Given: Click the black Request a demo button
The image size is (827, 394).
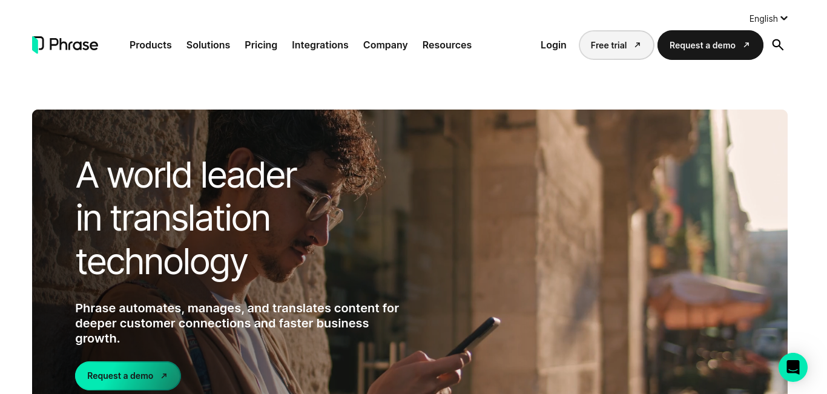Looking at the screenshot, I should tap(710, 45).
